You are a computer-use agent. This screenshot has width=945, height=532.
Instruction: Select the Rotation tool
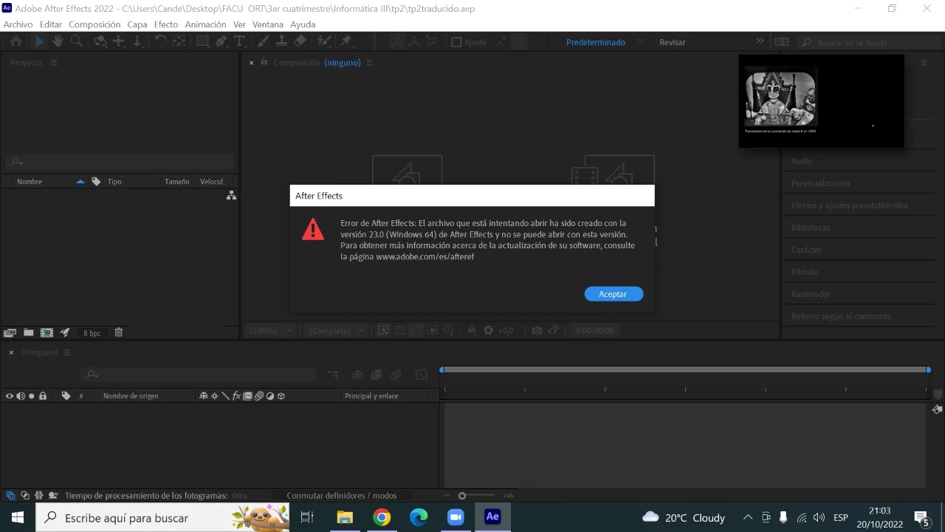tap(159, 41)
